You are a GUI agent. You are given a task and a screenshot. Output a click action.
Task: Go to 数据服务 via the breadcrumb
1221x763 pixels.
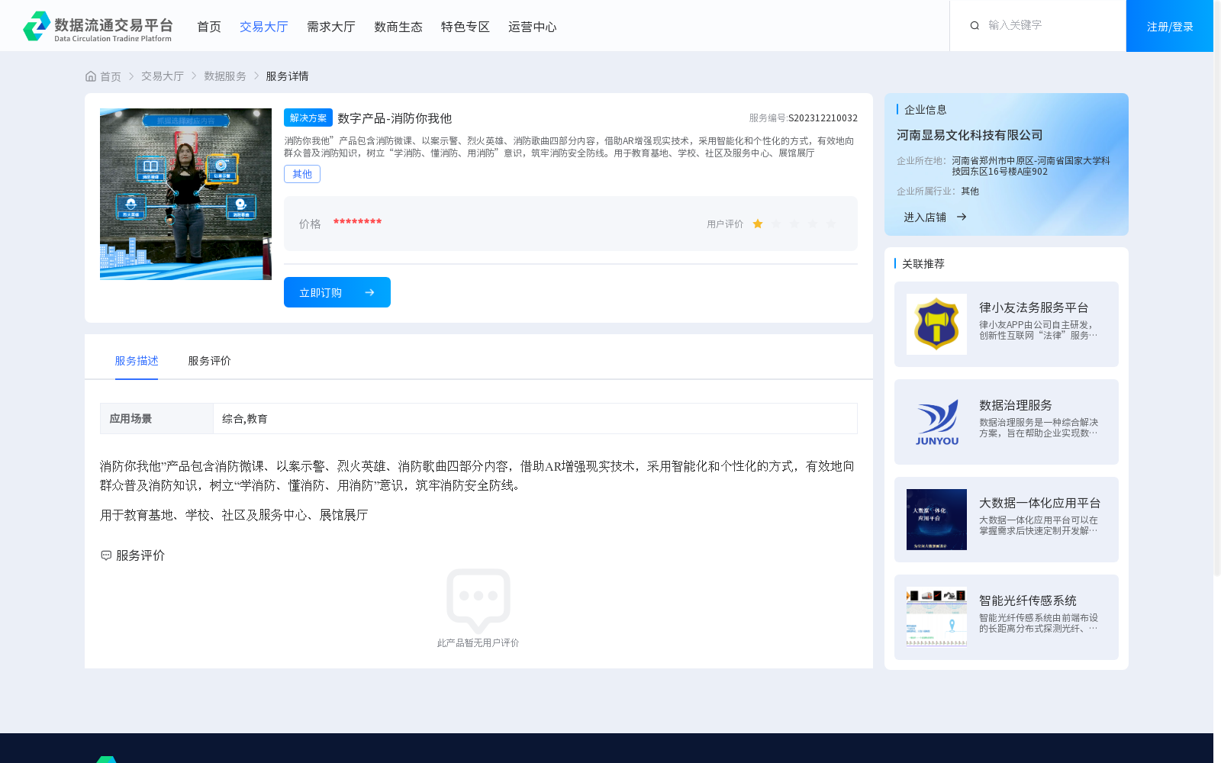click(225, 76)
